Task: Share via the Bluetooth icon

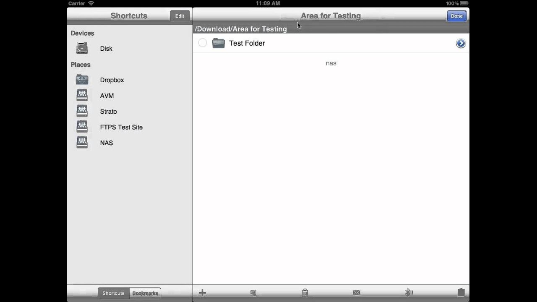Action: point(409,293)
